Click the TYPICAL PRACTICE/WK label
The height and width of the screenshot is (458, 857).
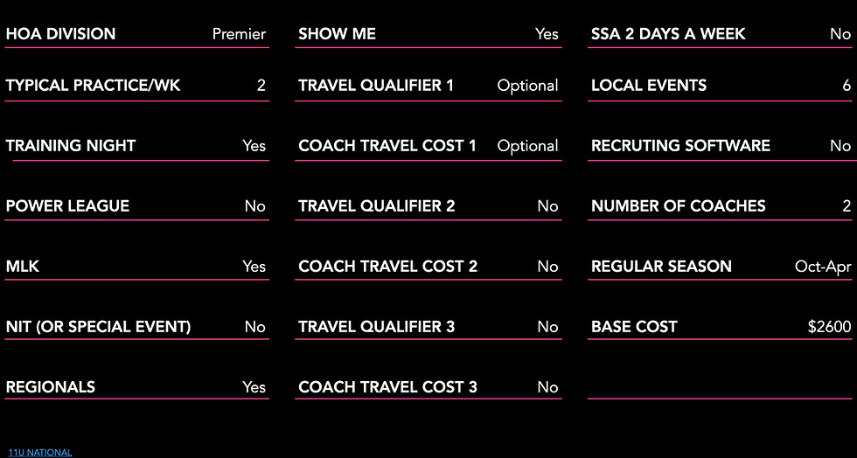(x=93, y=86)
